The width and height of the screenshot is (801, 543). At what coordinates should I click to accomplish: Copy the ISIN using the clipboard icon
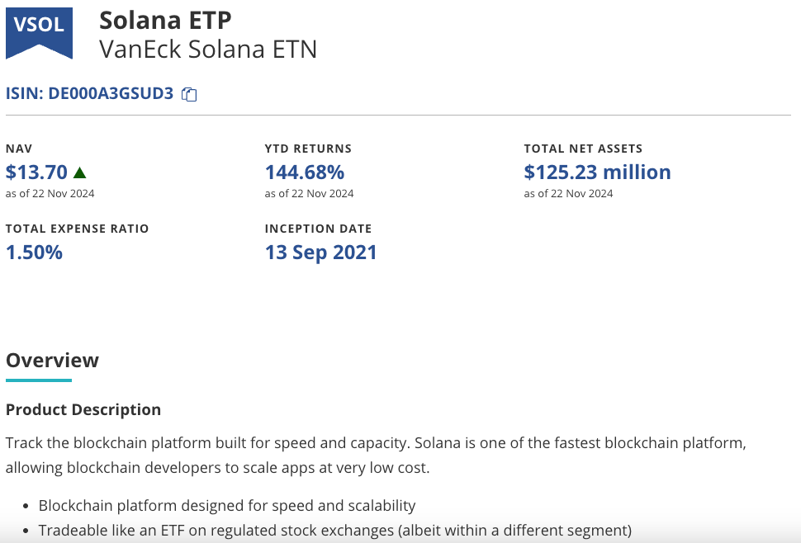point(189,94)
